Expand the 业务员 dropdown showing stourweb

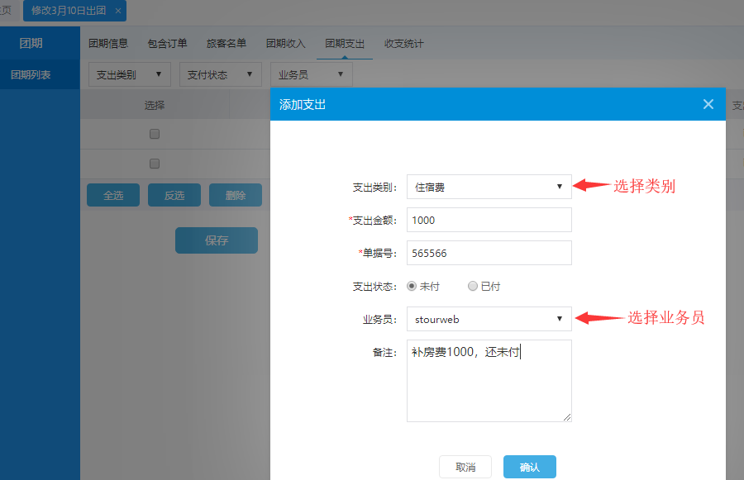click(489, 319)
